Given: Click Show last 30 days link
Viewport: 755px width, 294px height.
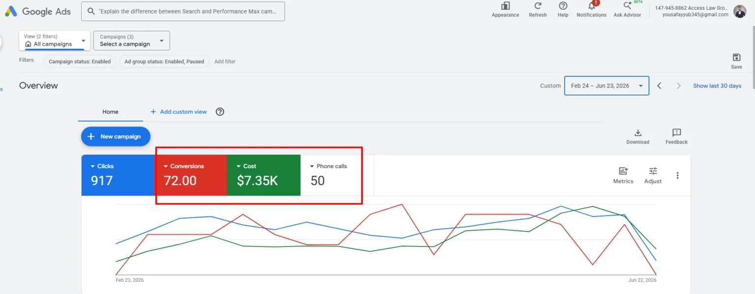Looking at the screenshot, I should 717,86.
